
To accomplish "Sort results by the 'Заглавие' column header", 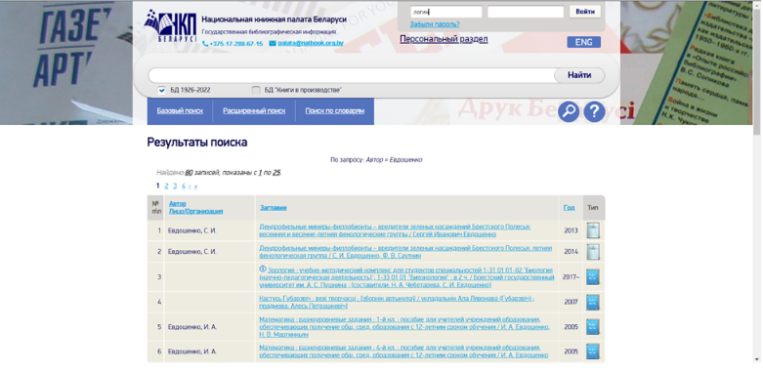I will [x=274, y=208].
